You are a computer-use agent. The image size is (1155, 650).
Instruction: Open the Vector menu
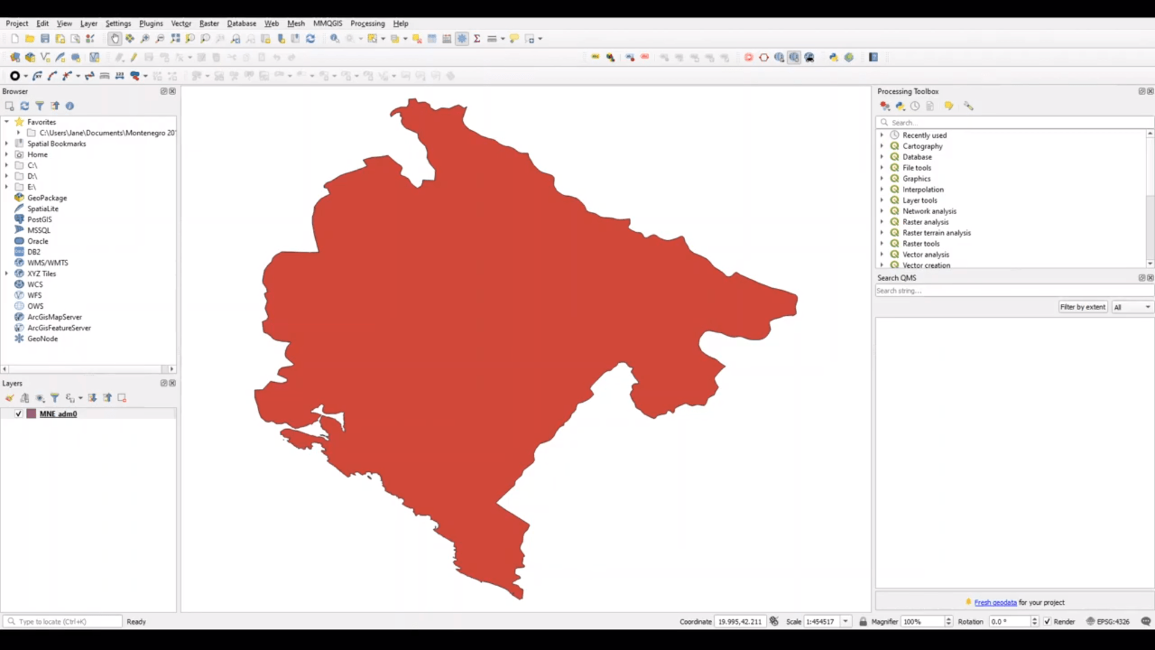[x=181, y=23]
